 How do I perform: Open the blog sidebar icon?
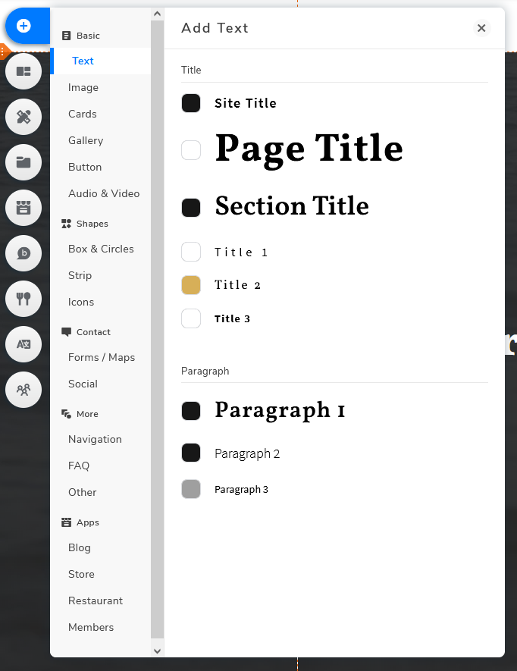pyautogui.click(x=23, y=253)
